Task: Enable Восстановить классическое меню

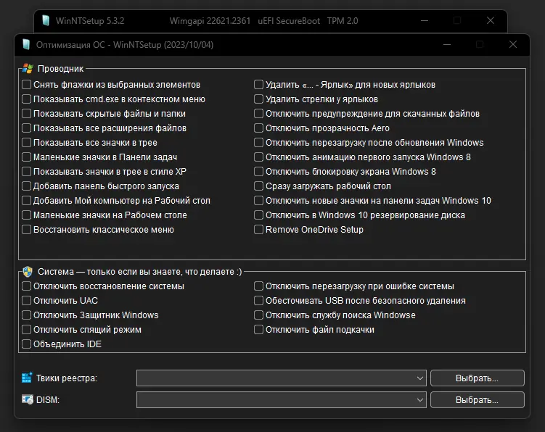Action: coord(26,230)
